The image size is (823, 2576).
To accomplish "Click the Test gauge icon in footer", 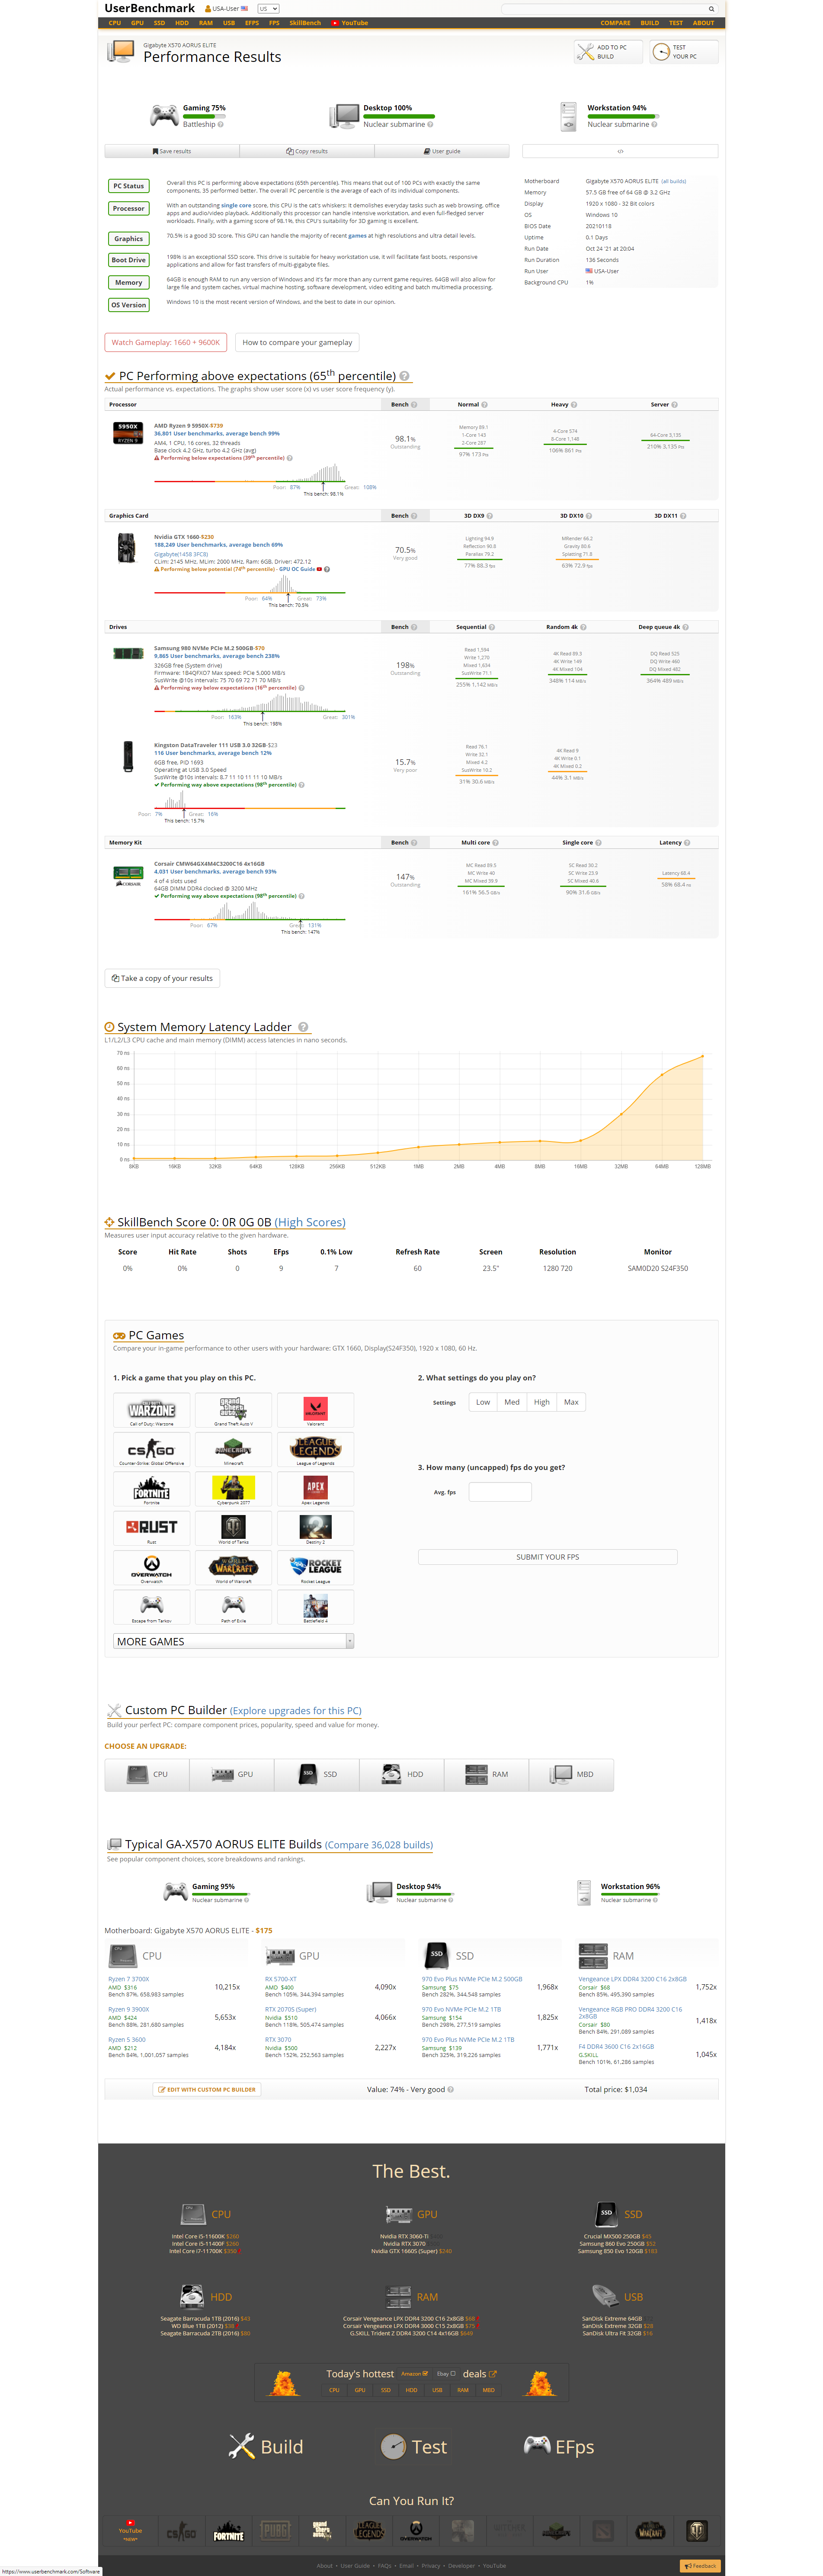I will [394, 2446].
